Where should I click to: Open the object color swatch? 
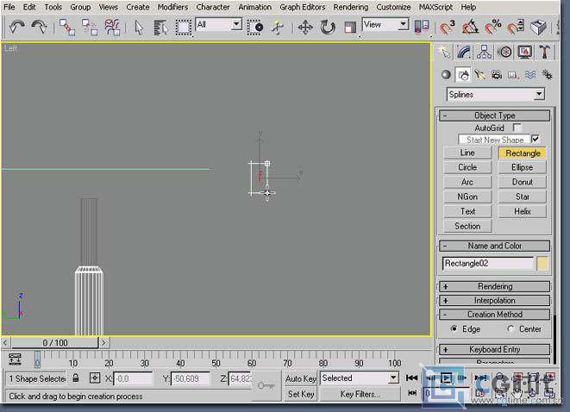click(542, 264)
